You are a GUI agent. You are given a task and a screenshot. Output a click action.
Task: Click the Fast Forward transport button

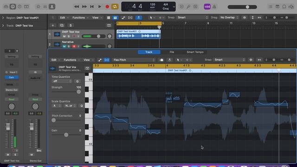(84, 6)
